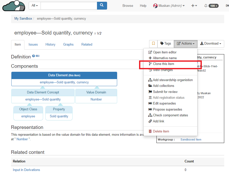Select Clone this item from menu

163,64
